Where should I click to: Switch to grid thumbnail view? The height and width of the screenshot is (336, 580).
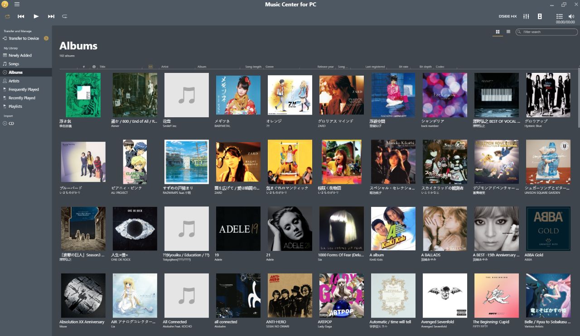tap(498, 32)
